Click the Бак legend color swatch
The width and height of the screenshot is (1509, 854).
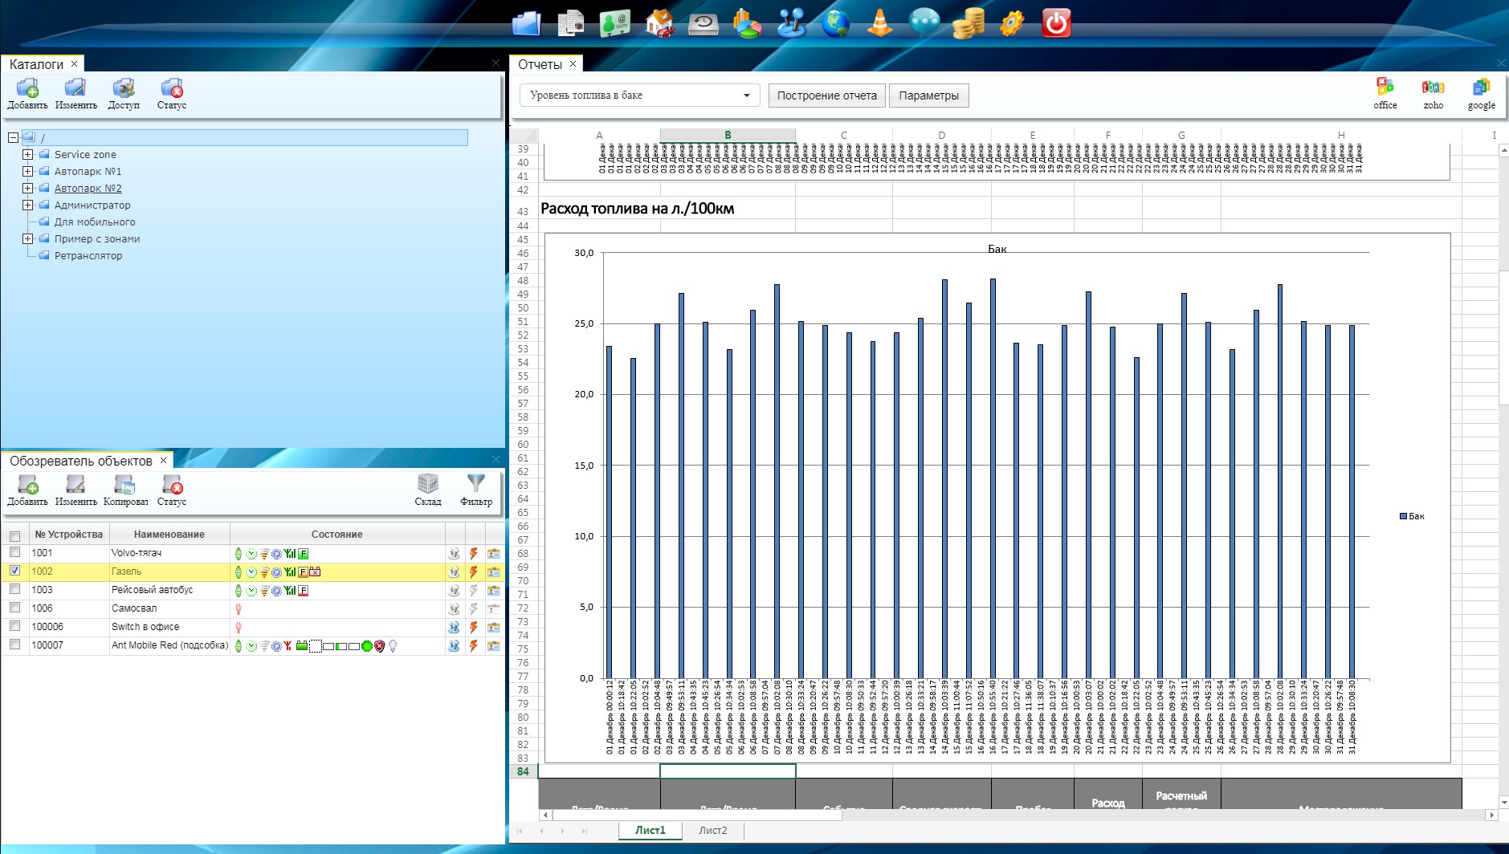click(x=1403, y=516)
